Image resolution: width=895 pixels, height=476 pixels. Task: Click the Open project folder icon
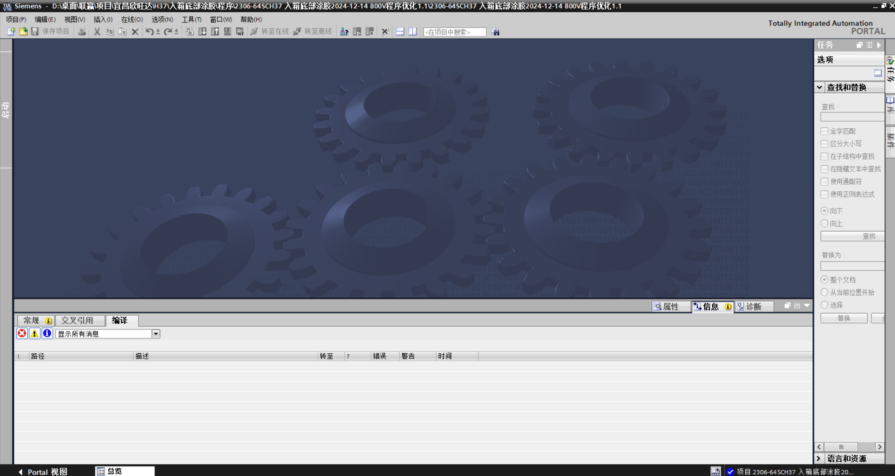(x=23, y=32)
